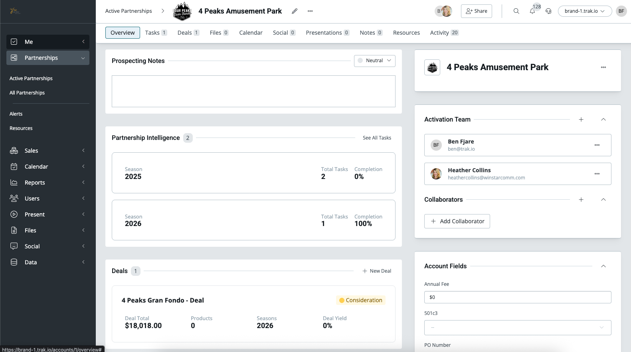Click the 4 Peaks logo on account card

click(432, 67)
